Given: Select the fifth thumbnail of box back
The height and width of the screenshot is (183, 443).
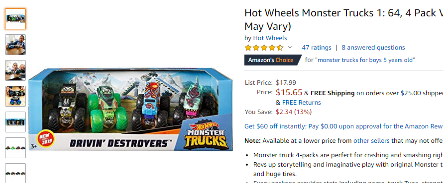Looking at the screenshot, I should [x=15, y=122].
